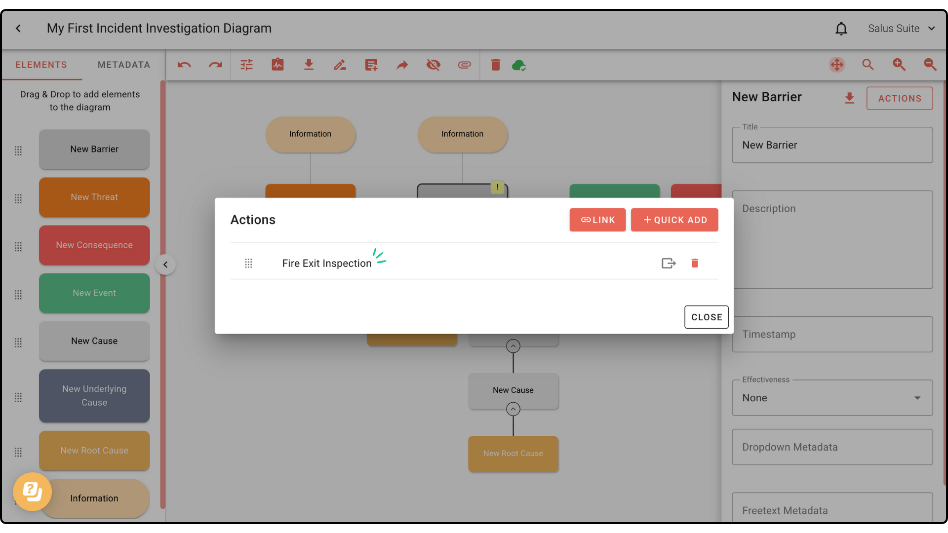Click the share forward arrow icon
948x533 pixels.
[402, 65]
